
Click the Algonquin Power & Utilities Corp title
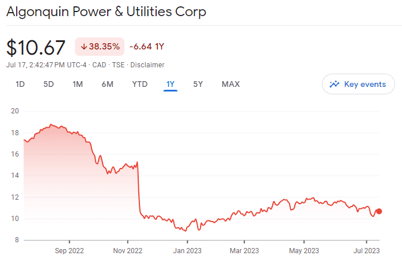click(x=106, y=12)
